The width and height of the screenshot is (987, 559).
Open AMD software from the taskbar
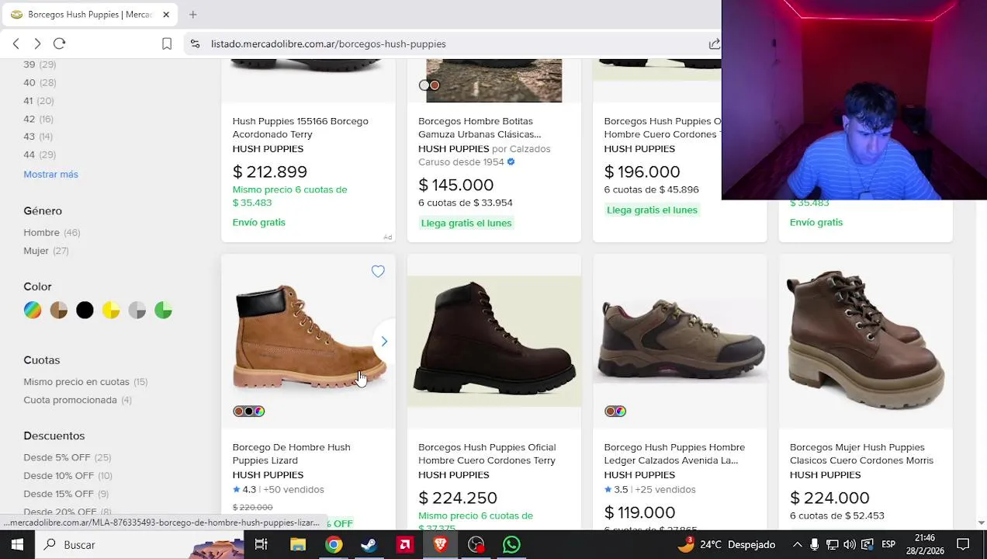point(404,545)
